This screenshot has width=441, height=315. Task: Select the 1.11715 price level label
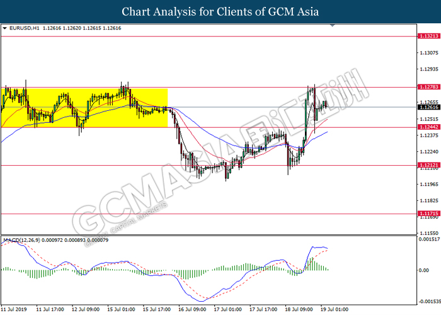(429, 214)
